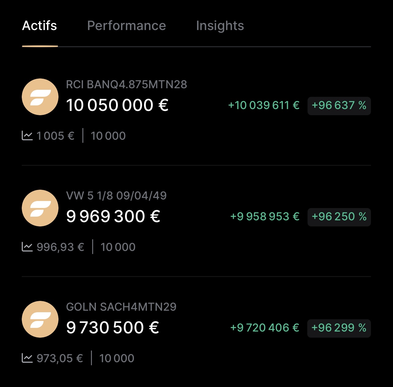Screen dimensions: 393x387
Task: Click chart icon beside 996,93 € price
Action: tap(27, 247)
